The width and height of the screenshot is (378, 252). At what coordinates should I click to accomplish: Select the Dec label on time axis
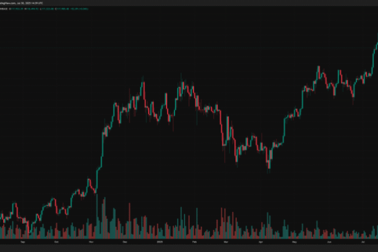click(x=126, y=243)
